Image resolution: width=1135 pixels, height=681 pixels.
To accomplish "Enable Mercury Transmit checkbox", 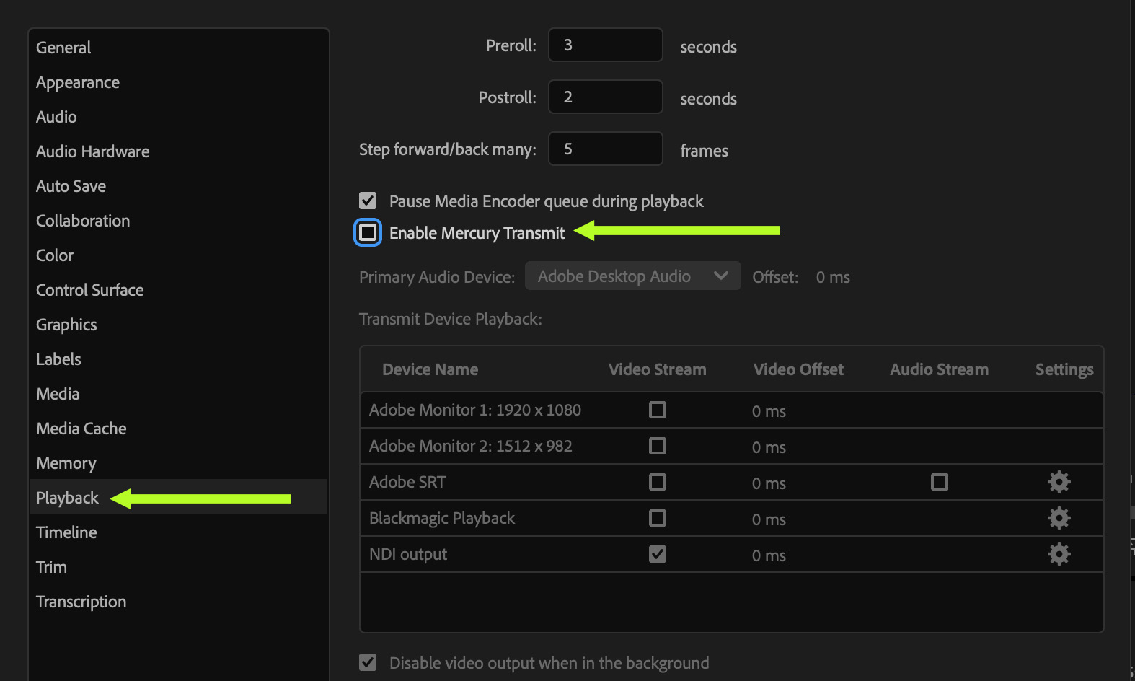I will (x=368, y=232).
